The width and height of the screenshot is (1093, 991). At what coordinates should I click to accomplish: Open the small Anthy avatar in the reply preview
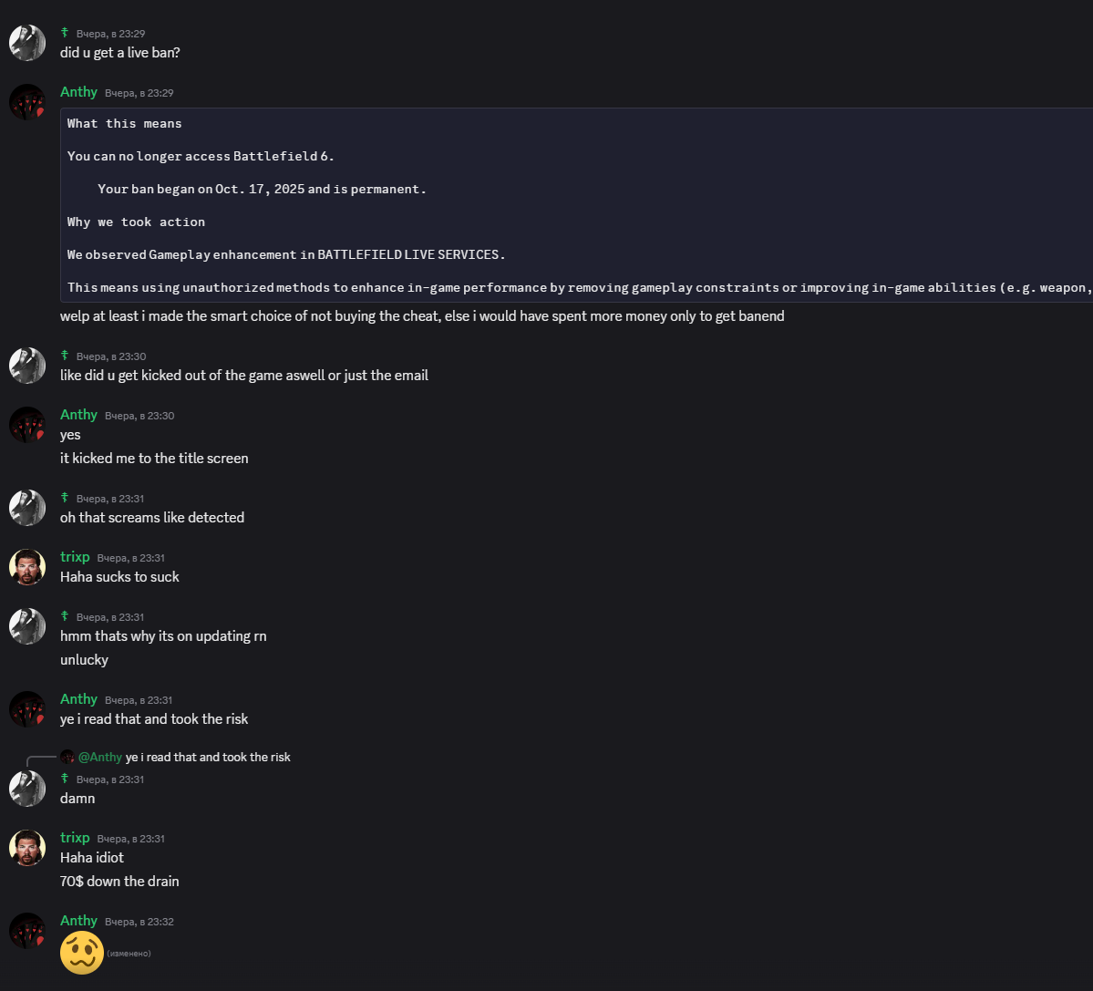coord(67,757)
